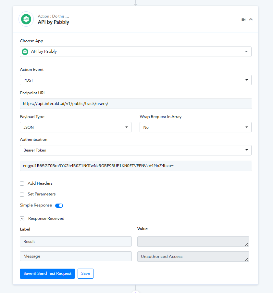The image size is (273, 293).
Task: Click the API by Pabbly header logo icon
Action: [x=26, y=19]
